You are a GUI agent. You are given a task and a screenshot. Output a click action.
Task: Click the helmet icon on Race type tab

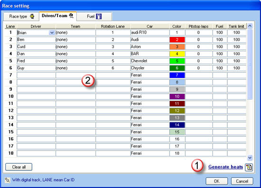32,16
